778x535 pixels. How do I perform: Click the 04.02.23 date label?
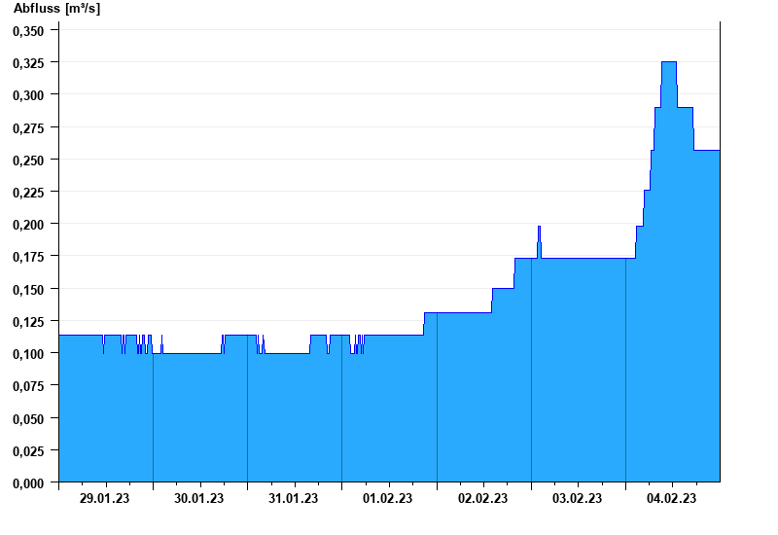671,499
